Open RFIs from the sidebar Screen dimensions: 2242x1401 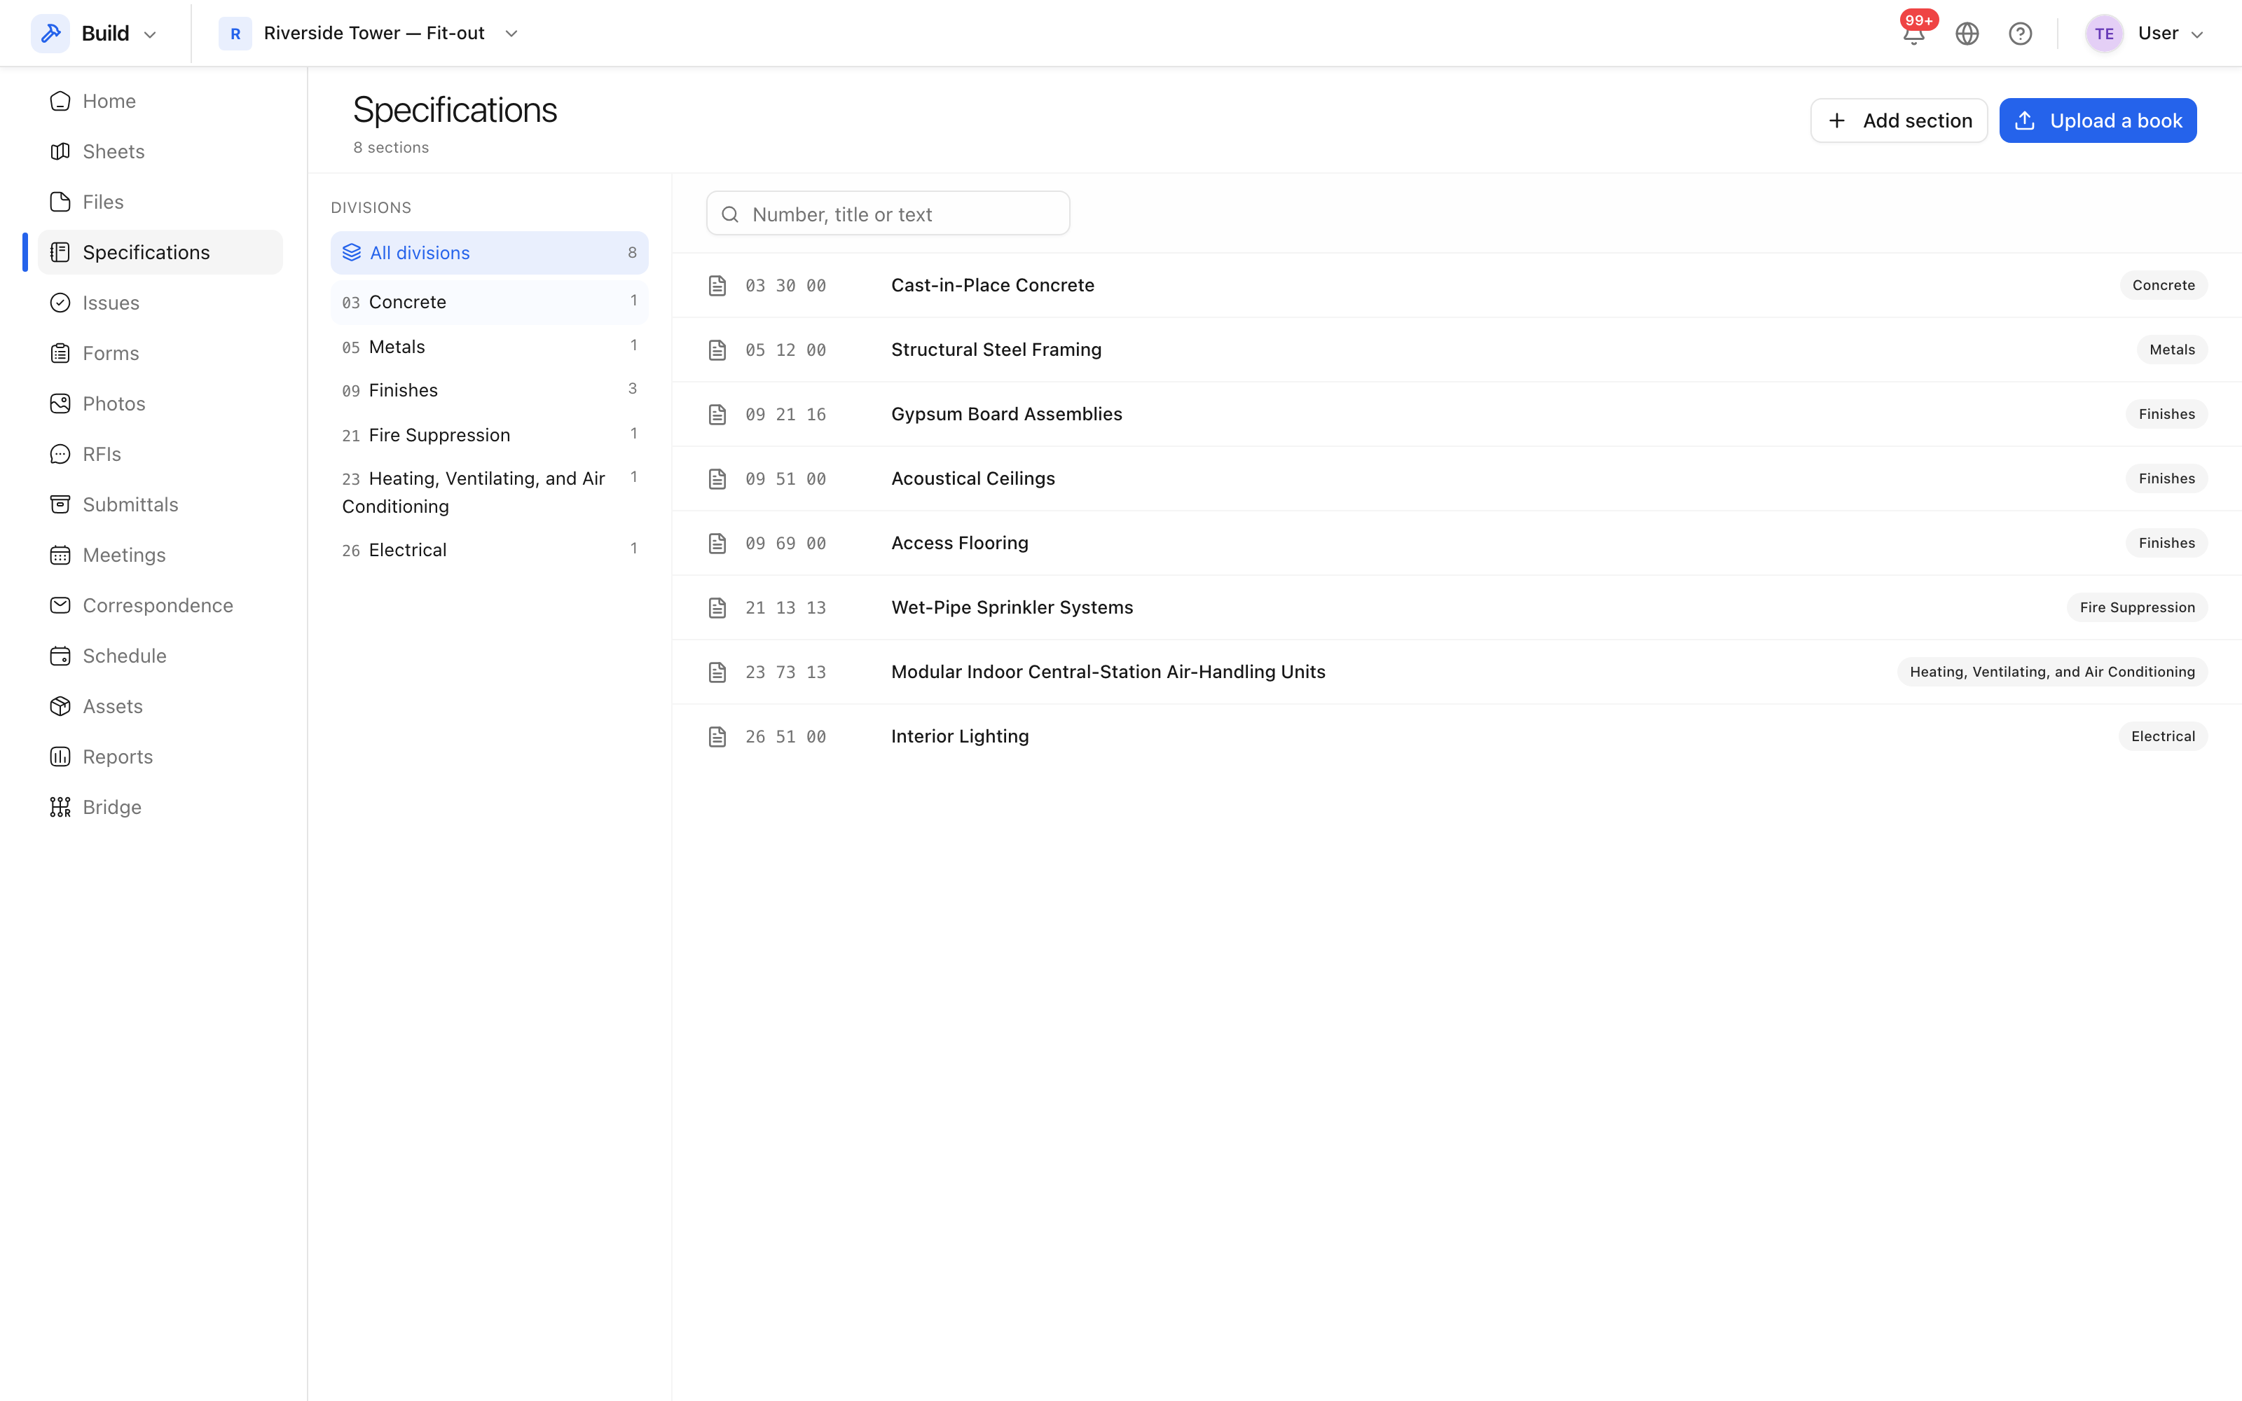pyautogui.click(x=160, y=454)
